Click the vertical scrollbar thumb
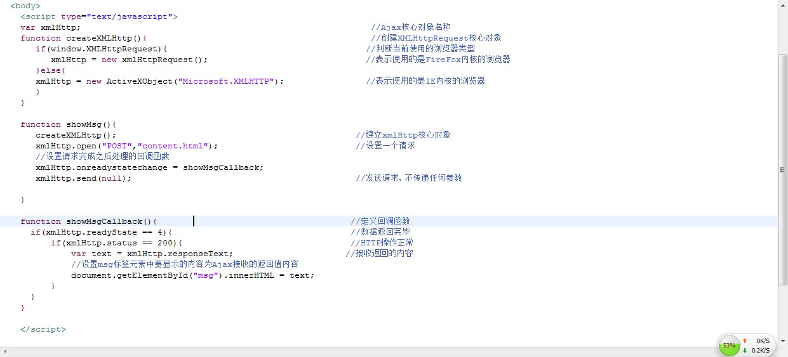Screen dimensions: 788x357 (x=783, y=169)
